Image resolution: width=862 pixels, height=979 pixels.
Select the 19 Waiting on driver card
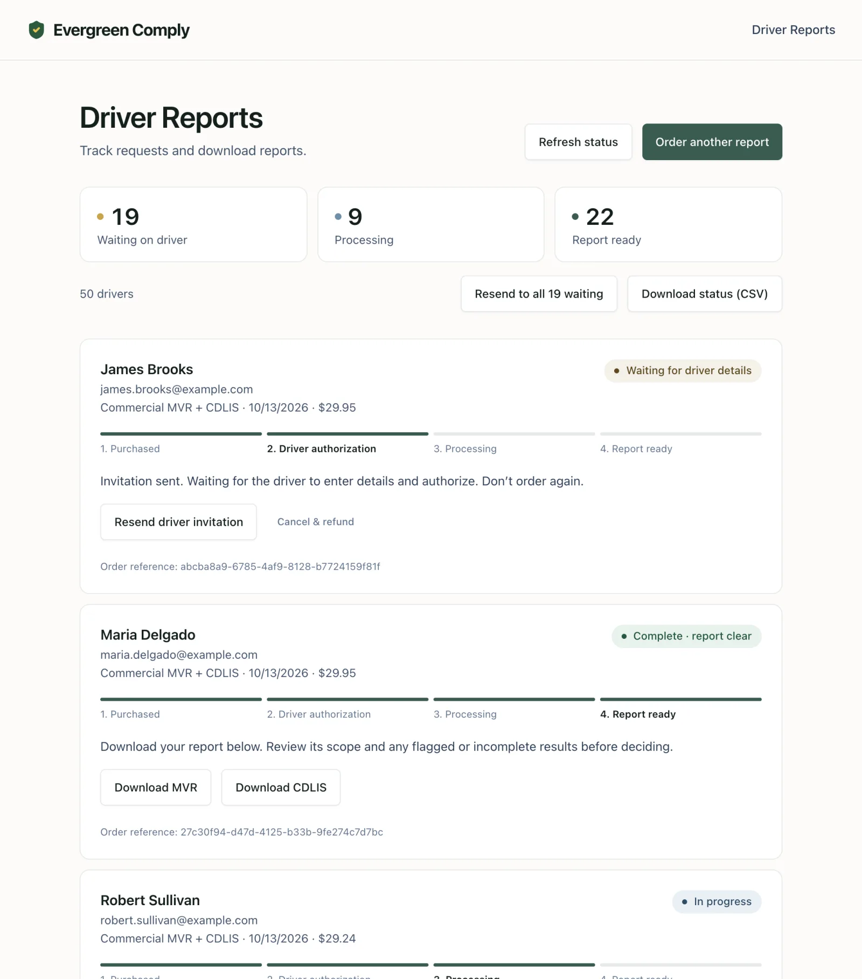point(193,225)
